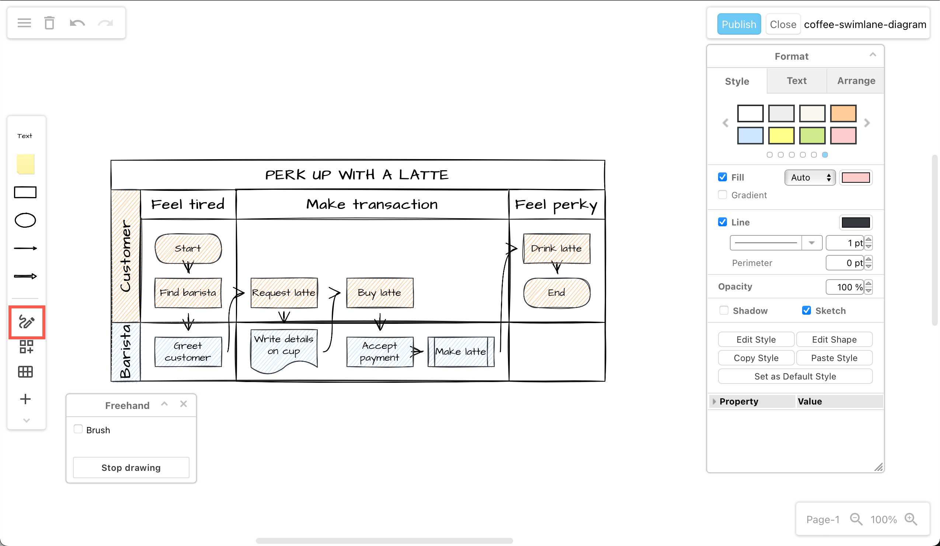Click Stop drawing in Freehand panel
The image size is (940, 546).
pyautogui.click(x=130, y=468)
